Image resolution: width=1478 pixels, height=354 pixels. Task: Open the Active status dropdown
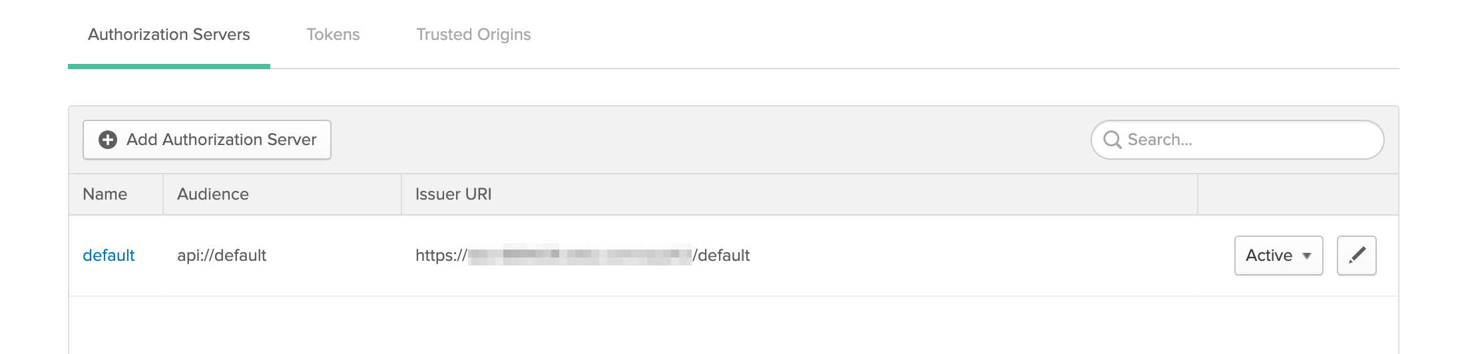click(1278, 256)
